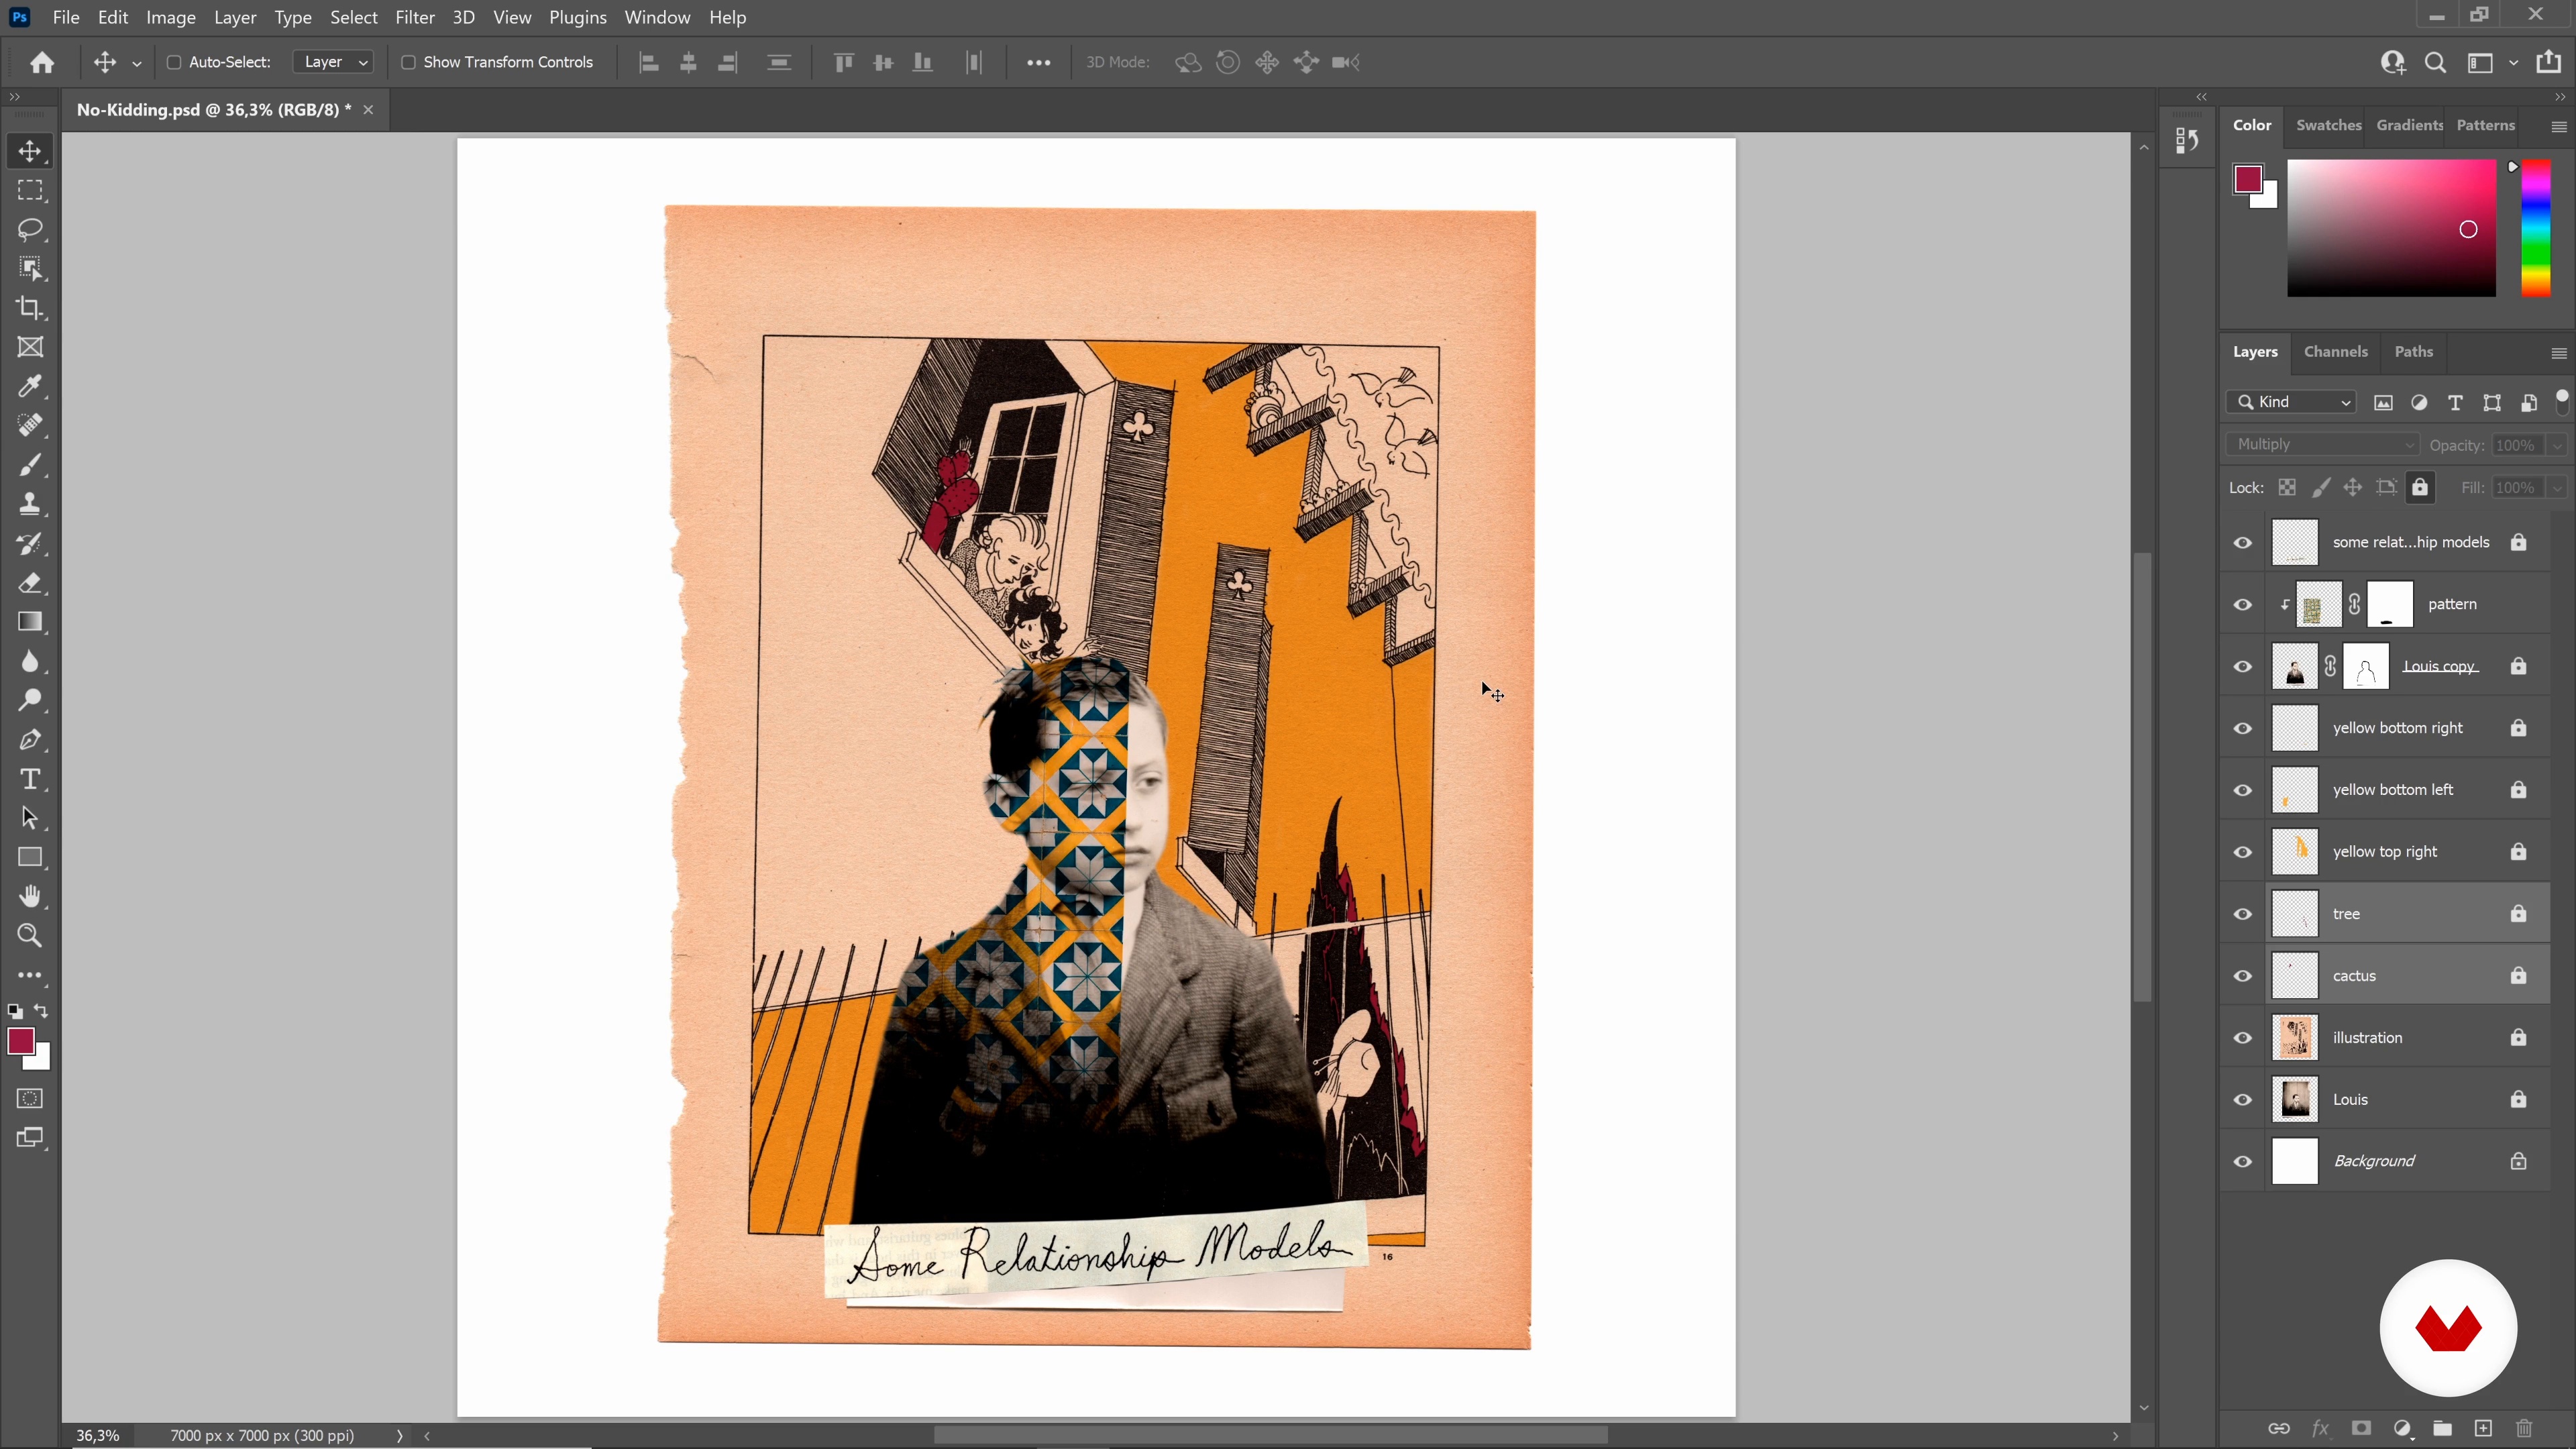Select the Frame tool
The height and width of the screenshot is (1449, 2576).
(30, 347)
